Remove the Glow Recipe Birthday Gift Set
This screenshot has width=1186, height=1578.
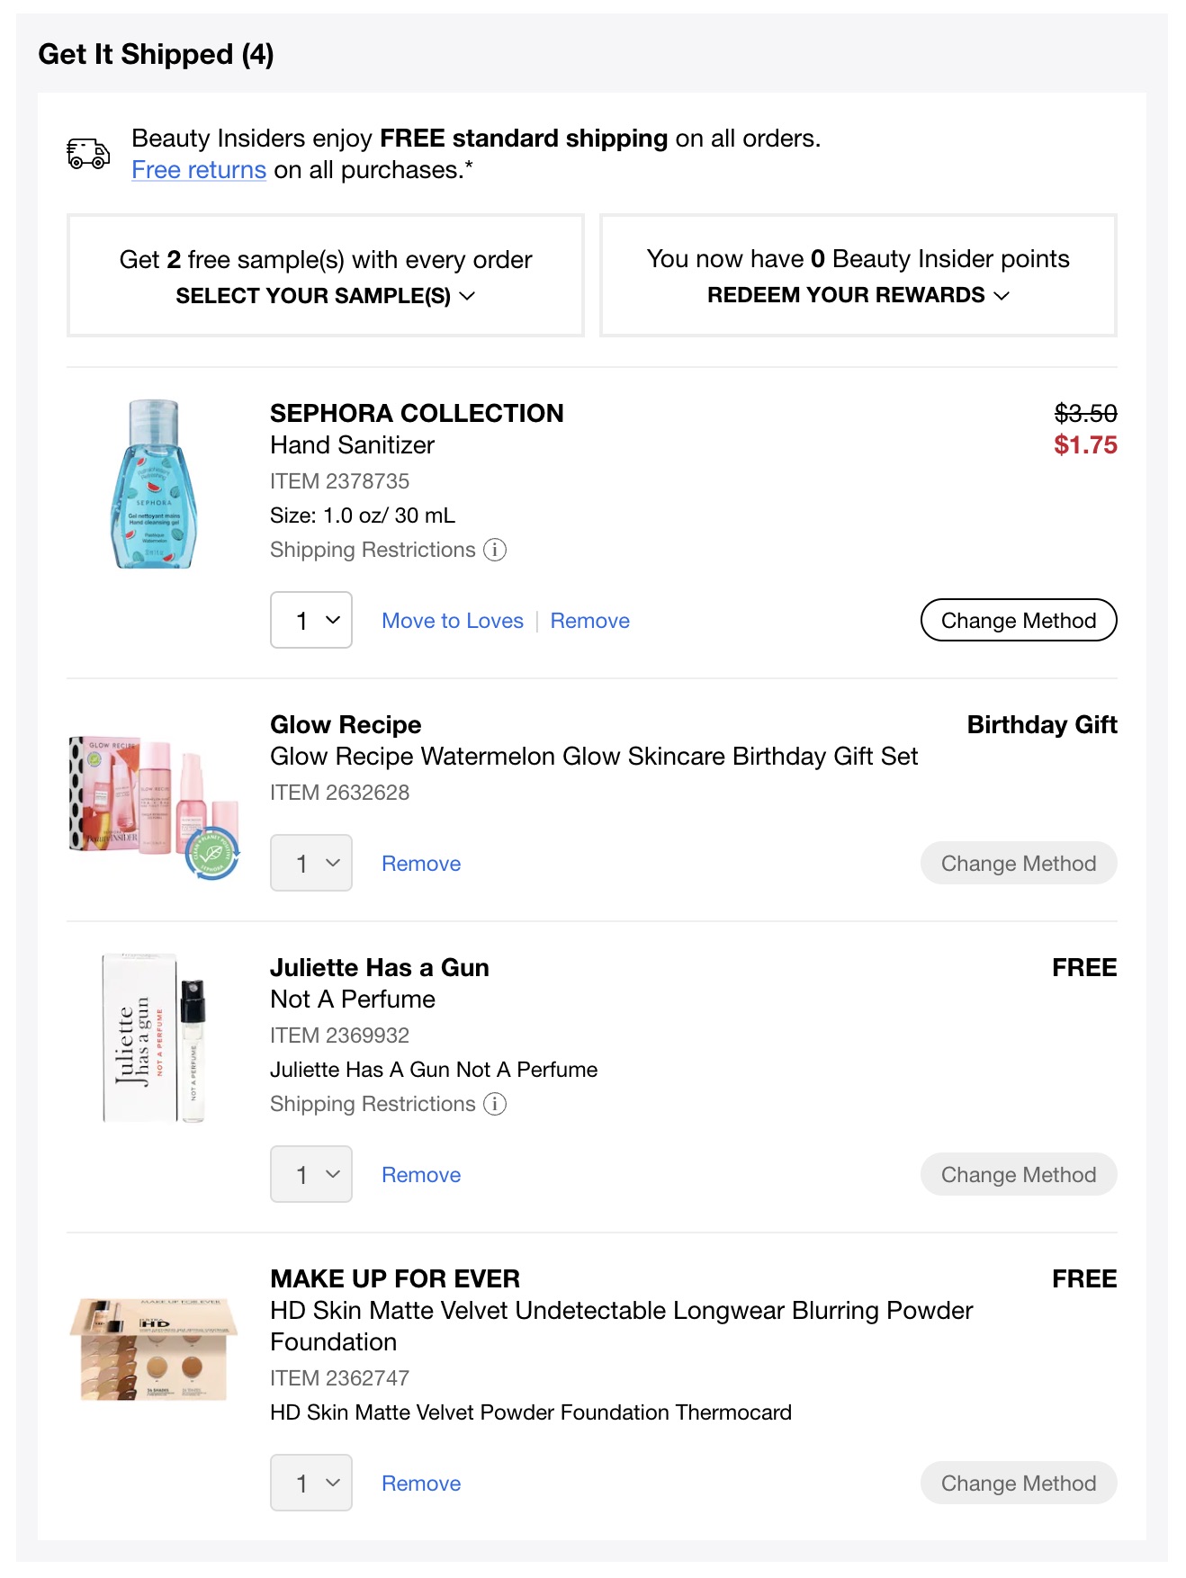pyautogui.click(x=420, y=863)
